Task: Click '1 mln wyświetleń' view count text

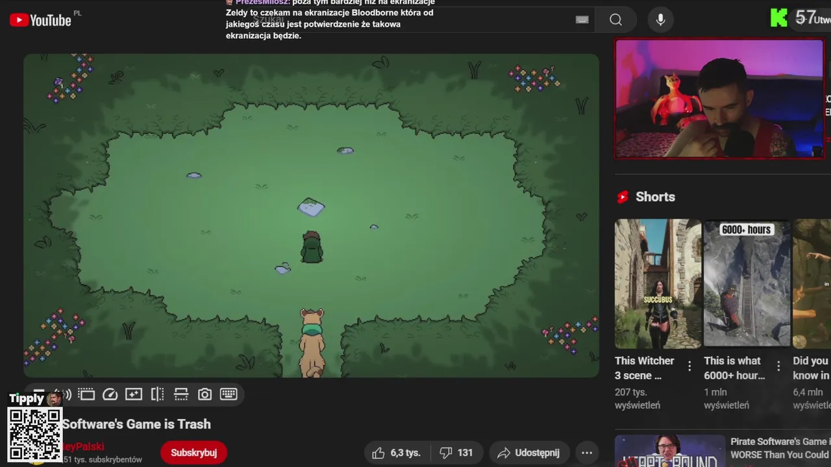Action: [x=726, y=398]
